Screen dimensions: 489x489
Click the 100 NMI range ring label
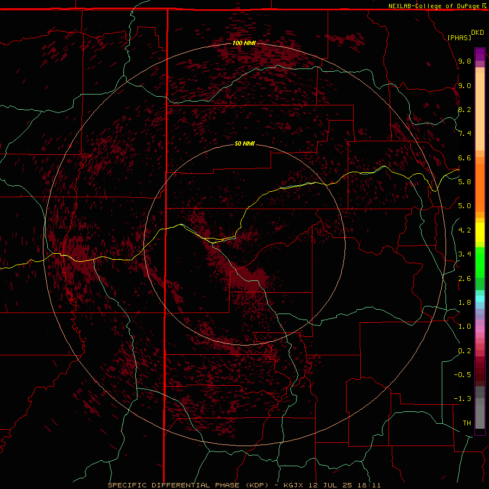[x=244, y=43]
